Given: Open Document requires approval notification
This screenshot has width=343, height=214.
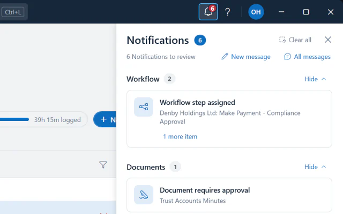Looking at the screenshot, I should (229, 195).
